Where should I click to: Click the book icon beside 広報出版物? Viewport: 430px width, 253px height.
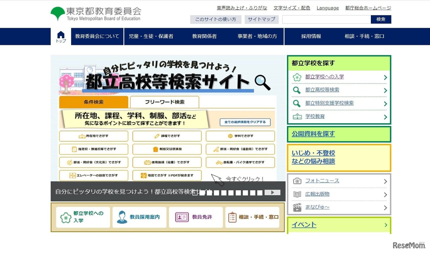point(297,194)
